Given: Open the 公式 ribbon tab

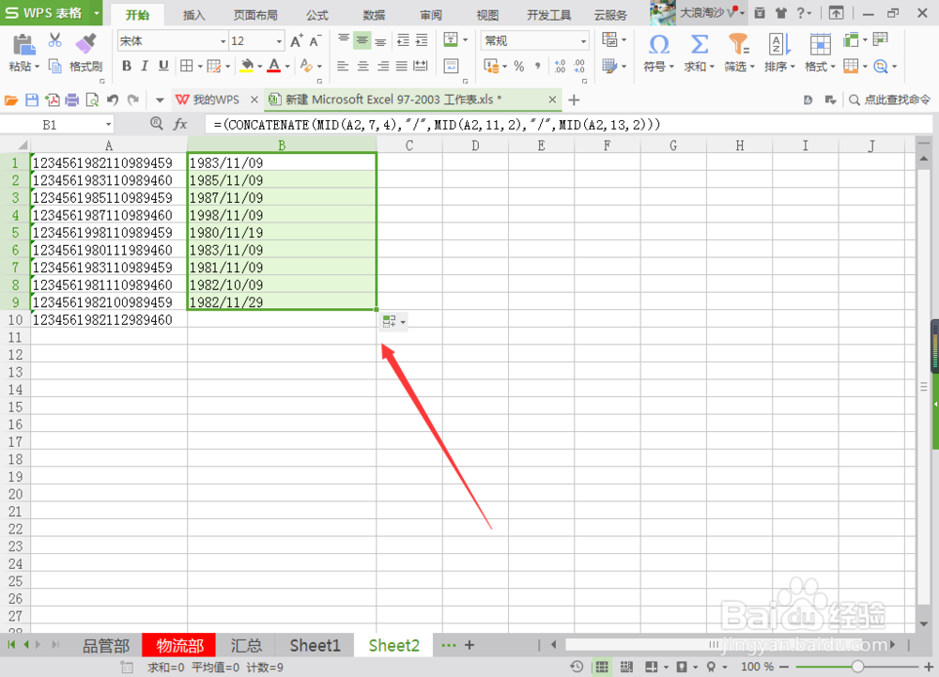Looking at the screenshot, I should point(316,15).
